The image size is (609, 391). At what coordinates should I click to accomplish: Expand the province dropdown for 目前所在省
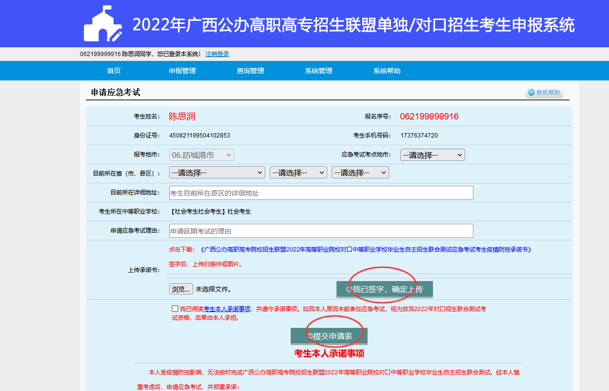click(216, 173)
